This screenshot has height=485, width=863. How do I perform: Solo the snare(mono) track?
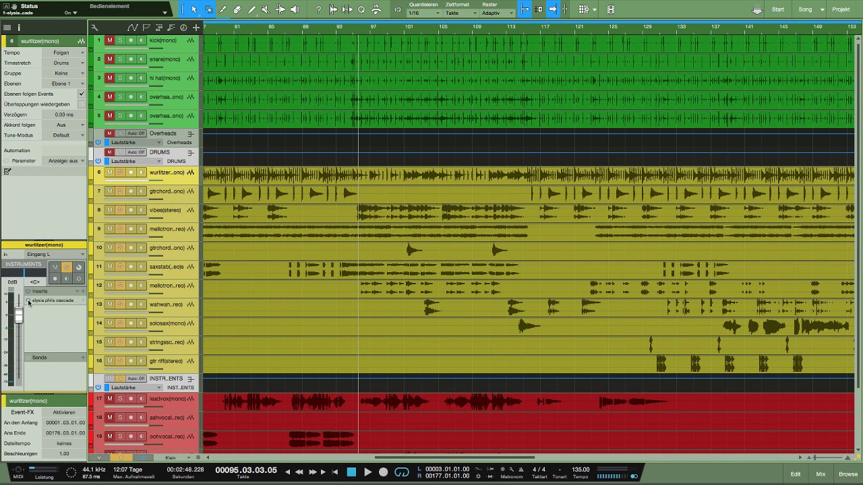[120, 59]
